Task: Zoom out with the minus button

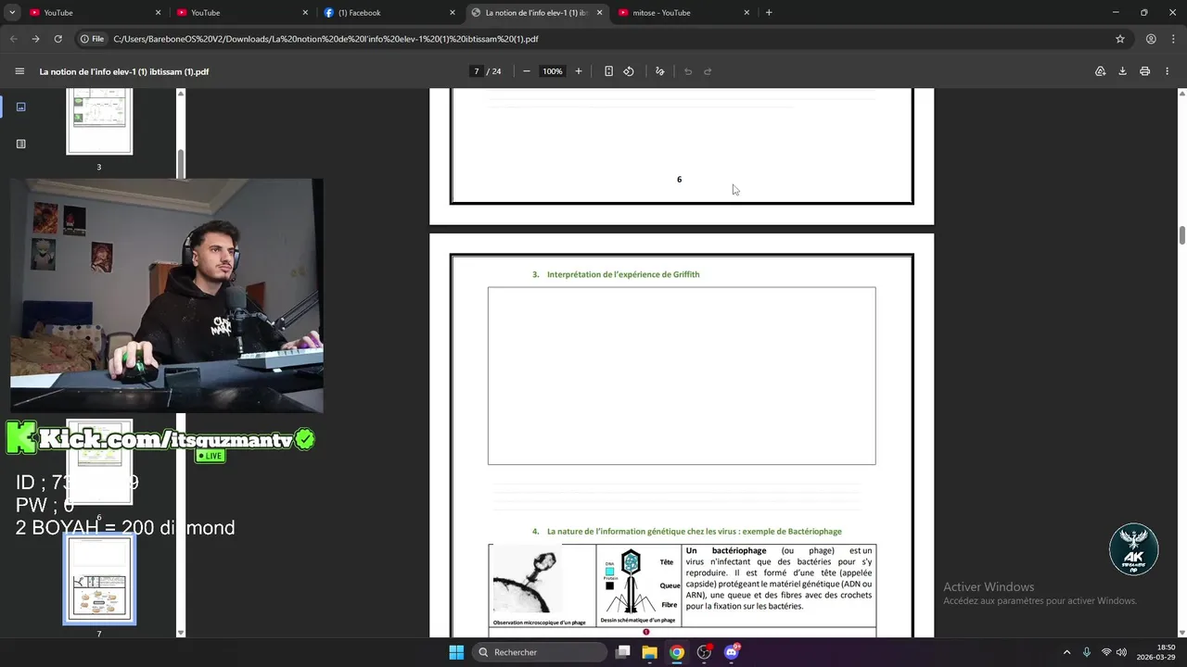Action: (527, 71)
